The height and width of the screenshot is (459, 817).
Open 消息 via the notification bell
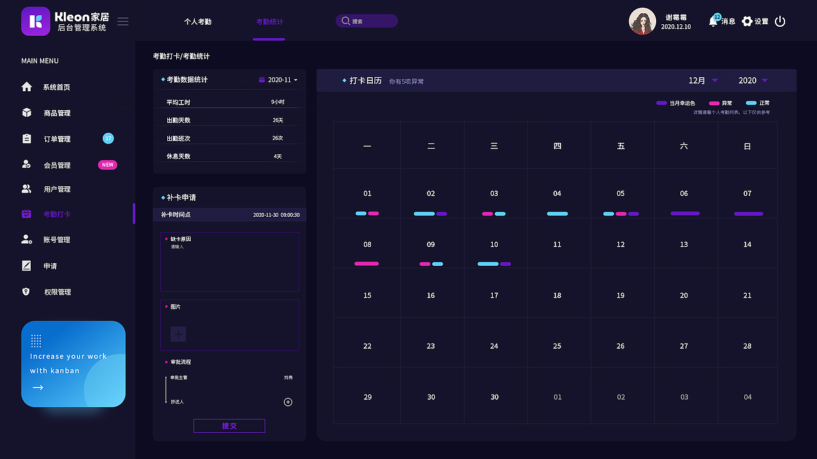(x=713, y=21)
